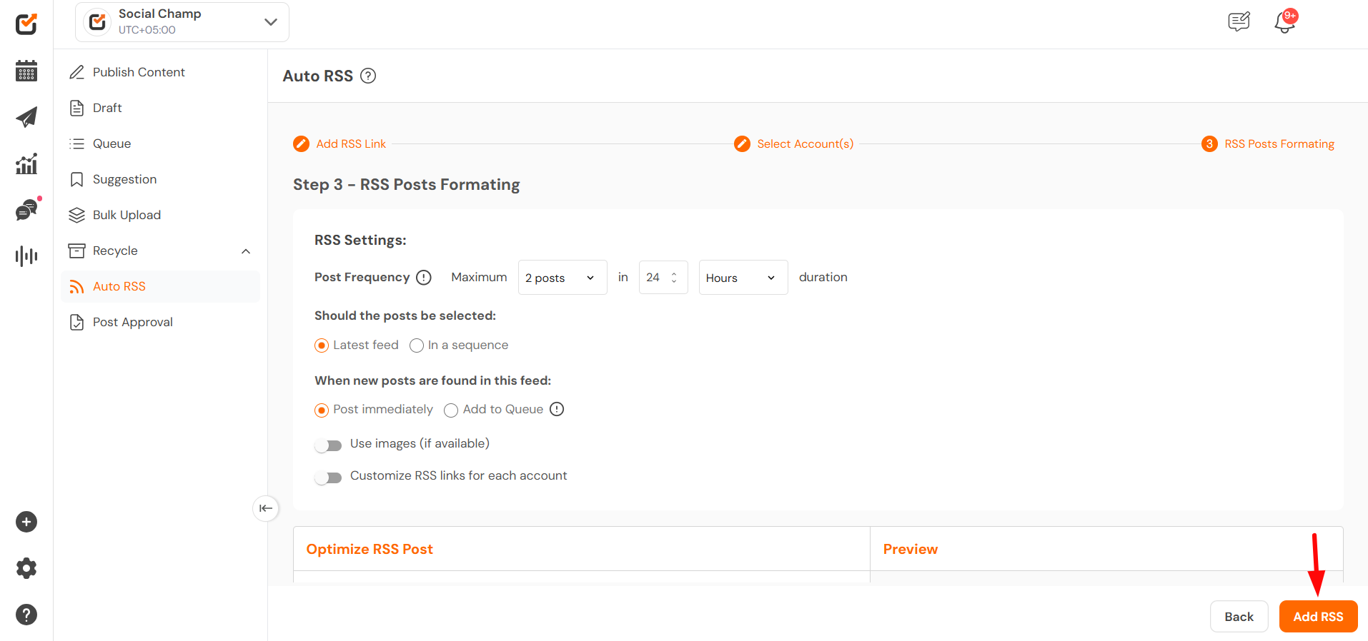The image size is (1368, 641).
Task: Choose the Add to Queue radio option
Action: [451, 410]
